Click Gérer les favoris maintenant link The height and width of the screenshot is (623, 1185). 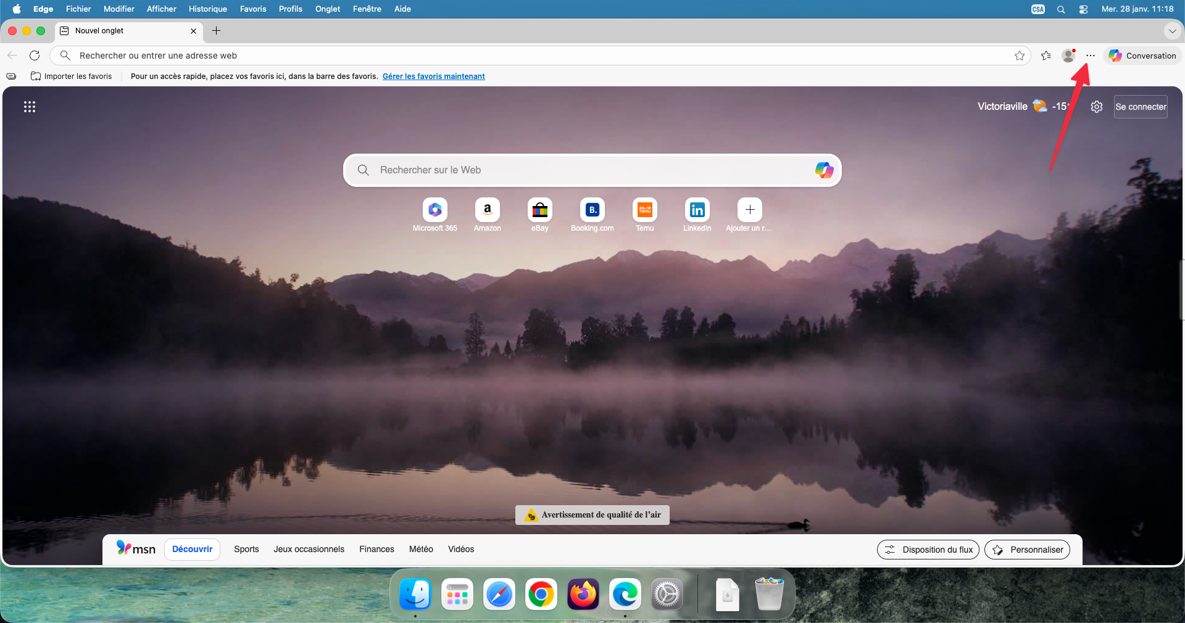[434, 76]
